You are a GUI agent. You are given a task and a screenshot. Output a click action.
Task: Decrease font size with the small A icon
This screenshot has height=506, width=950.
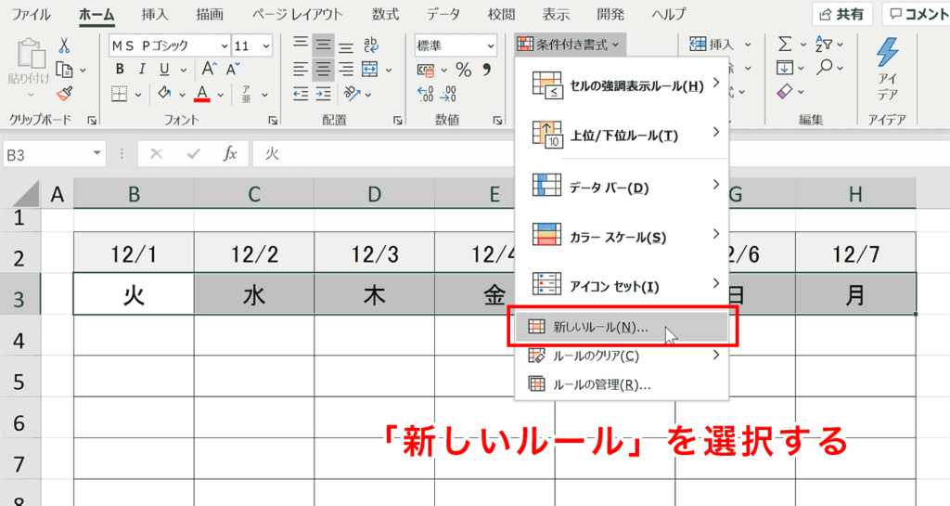(x=233, y=70)
